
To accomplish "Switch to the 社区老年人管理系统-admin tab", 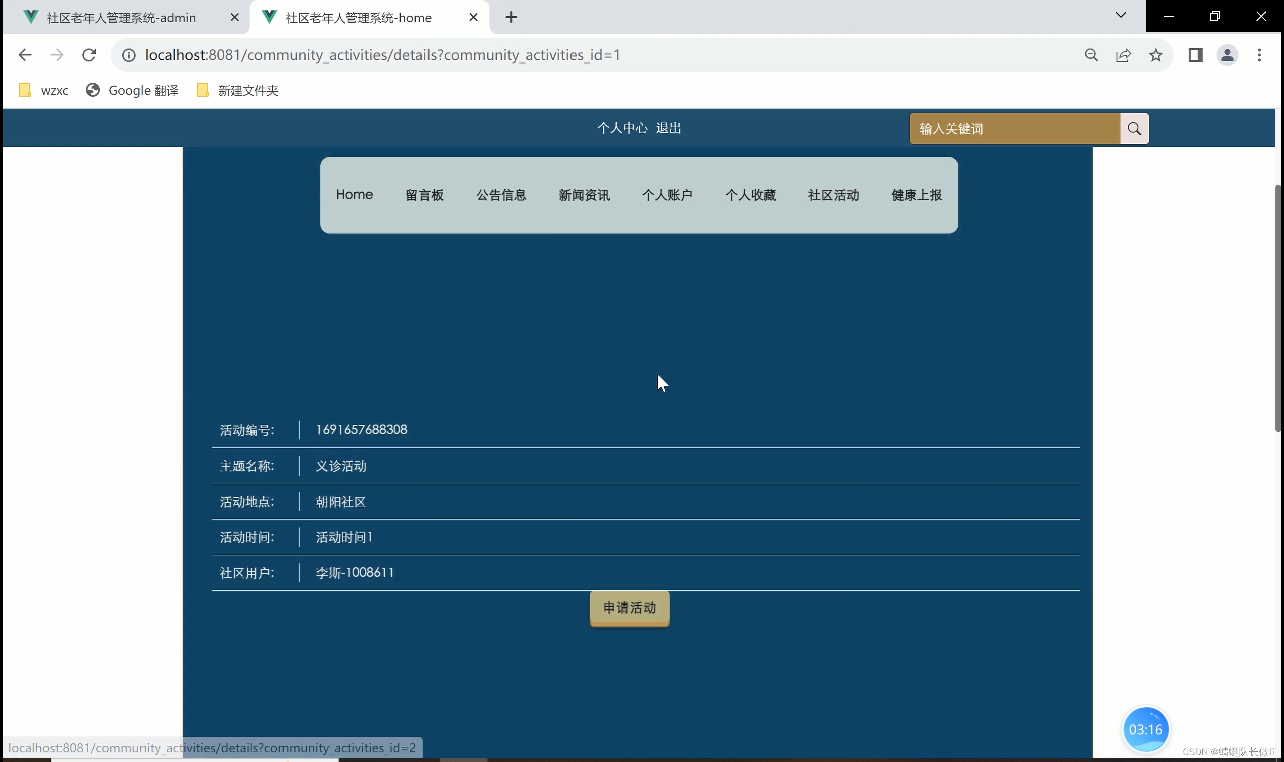I will pyautogui.click(x=121, y=18).
